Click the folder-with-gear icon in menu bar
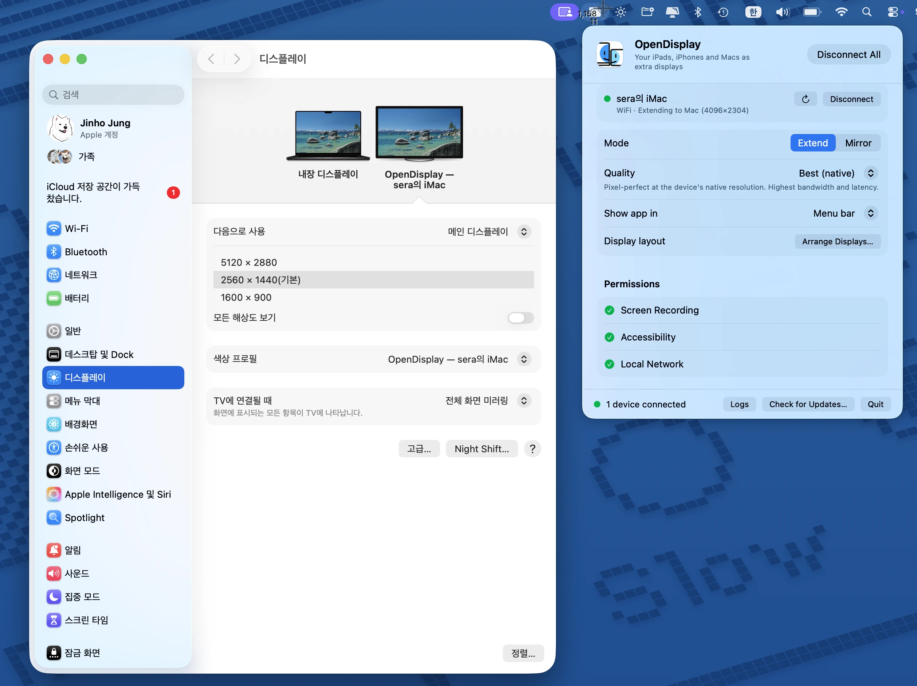The height and width of the screenshot is (686, 917). [647, 12]
